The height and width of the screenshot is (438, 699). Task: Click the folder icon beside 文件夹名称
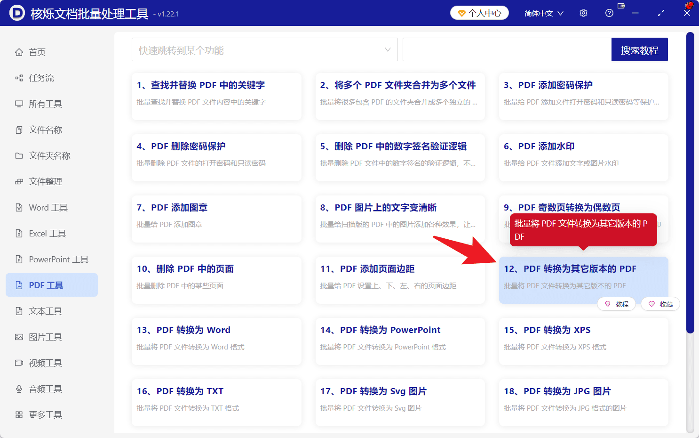point(19,156)
